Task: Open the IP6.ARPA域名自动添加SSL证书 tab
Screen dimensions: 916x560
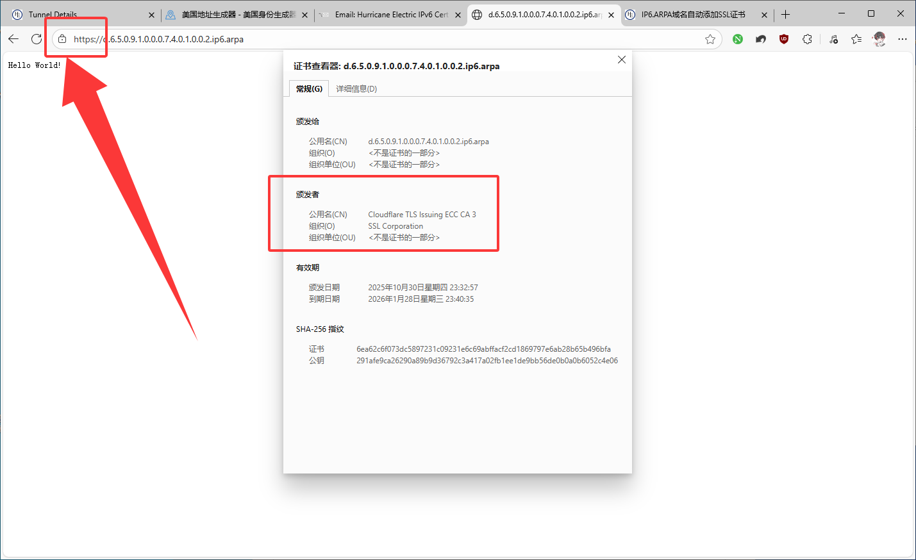Action: (x=692, y=15)
